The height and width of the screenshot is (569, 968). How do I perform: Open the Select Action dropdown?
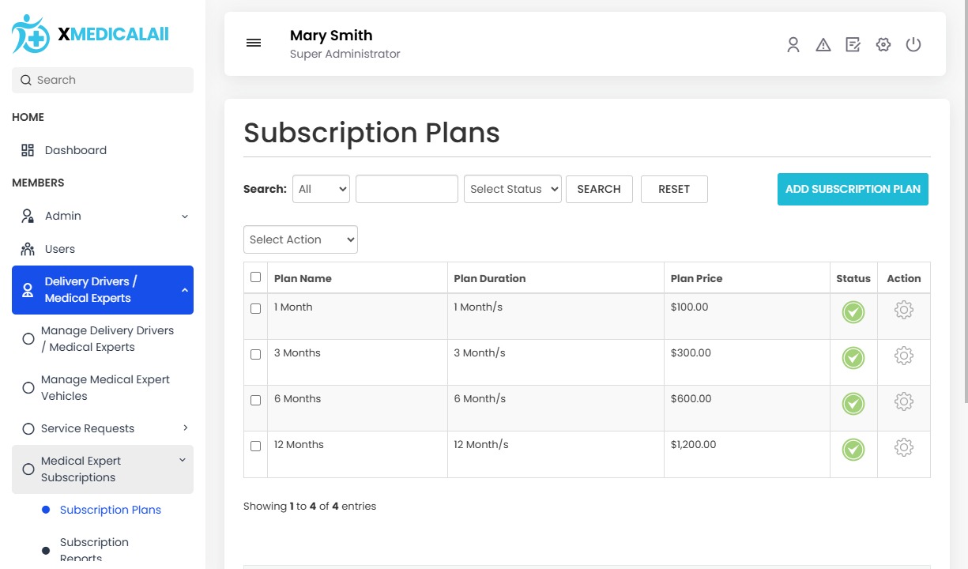[x=300, y=239]
